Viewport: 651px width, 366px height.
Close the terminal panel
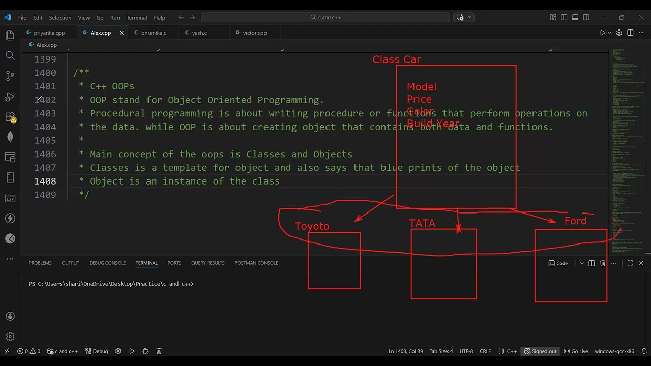coord(641,263)
